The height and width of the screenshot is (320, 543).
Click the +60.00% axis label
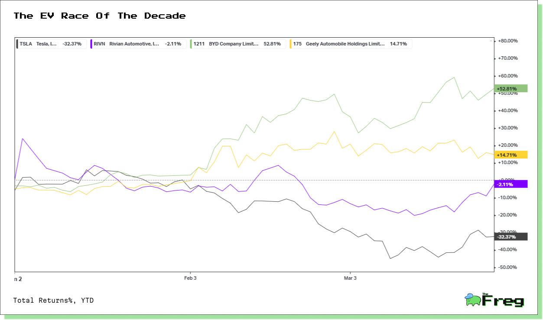508,76
